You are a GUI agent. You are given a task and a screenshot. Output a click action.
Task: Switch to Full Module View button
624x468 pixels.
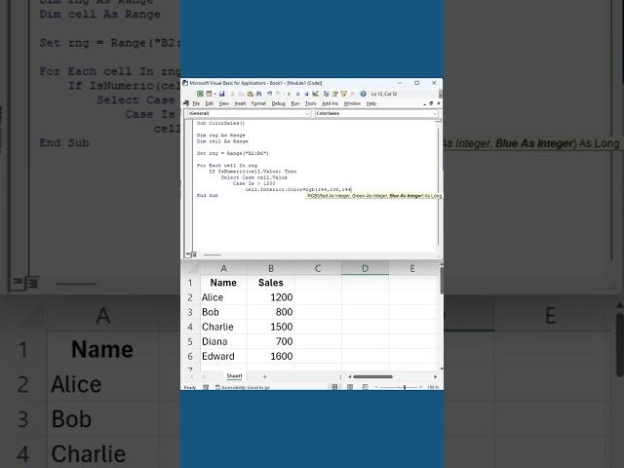coord(194,254)
